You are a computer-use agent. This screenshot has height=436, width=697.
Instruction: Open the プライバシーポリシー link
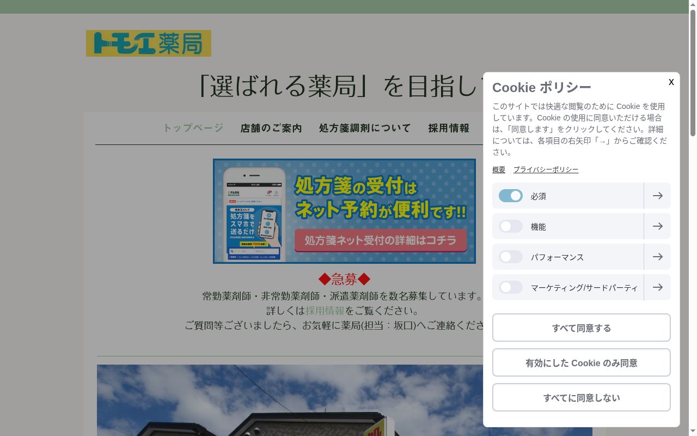[546, 169]
